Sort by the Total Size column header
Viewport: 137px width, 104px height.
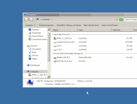tap(122, 30)
